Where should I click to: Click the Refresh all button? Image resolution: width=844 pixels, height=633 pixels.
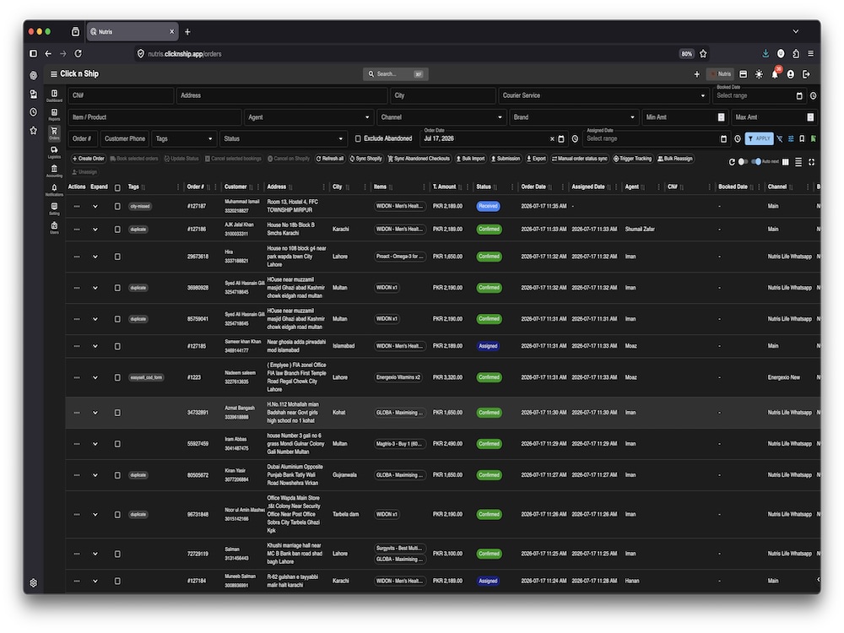point(330,159)
